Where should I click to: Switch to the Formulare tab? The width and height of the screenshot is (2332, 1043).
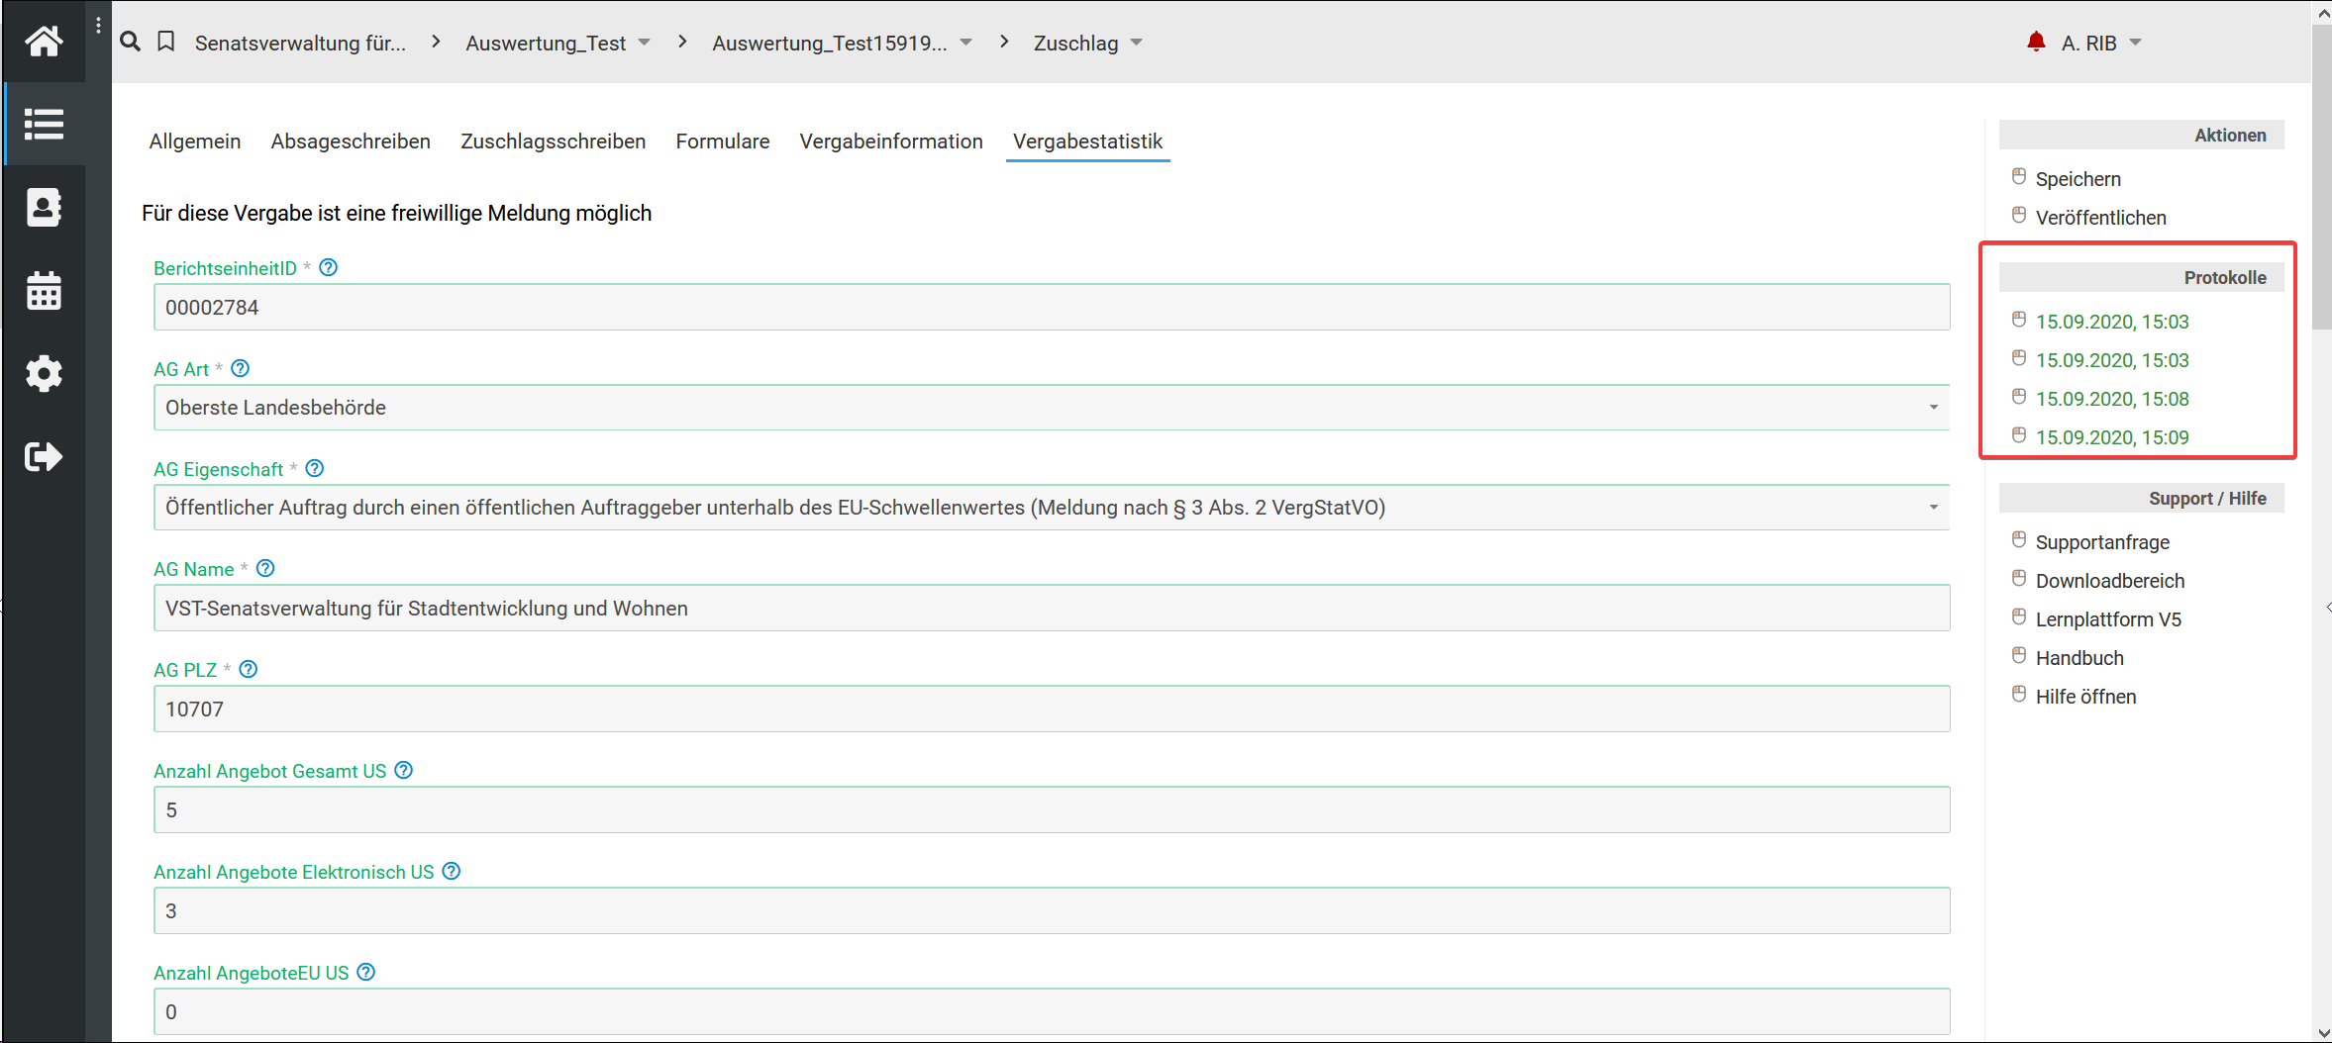[723, 142]
